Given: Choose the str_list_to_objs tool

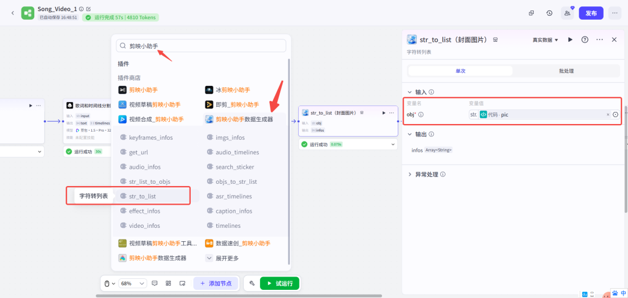Looking at the screenshot, I should 145,181.
